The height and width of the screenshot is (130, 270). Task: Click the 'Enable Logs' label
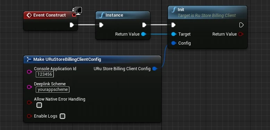click(45, 116)
